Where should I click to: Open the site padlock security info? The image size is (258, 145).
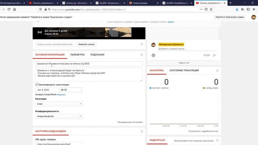[x=46, y=9]
